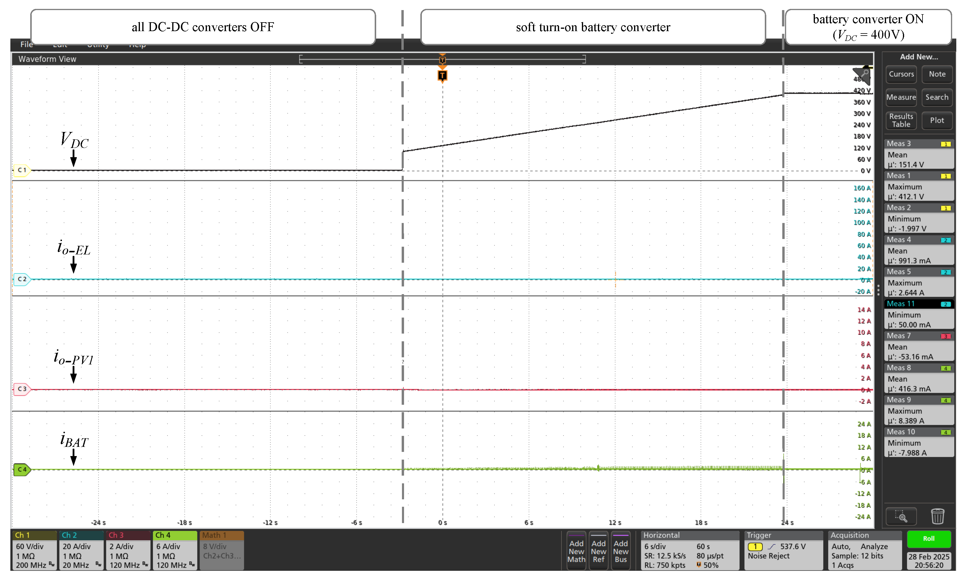
Task: Toggle the Ch 1 channel badge
Action: click(34, 550)
